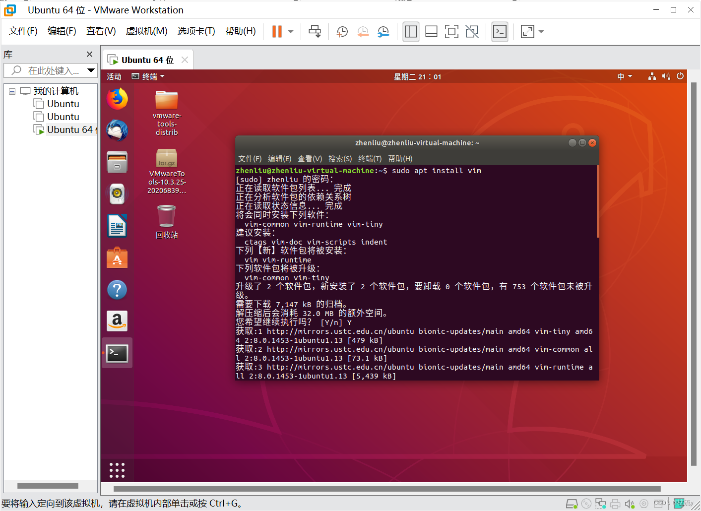
Task: Take a snapshot of this virtual machine
Action: click(x=342, y=32)
